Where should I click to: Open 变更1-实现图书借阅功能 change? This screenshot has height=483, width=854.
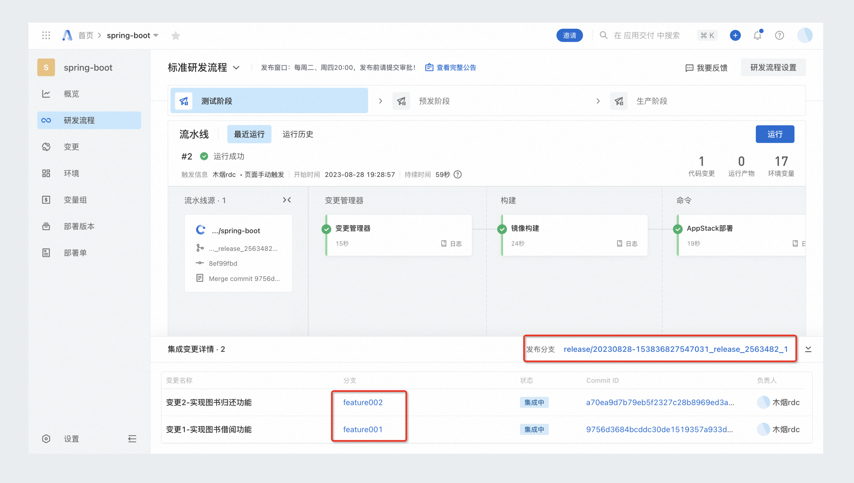(209, 430)
